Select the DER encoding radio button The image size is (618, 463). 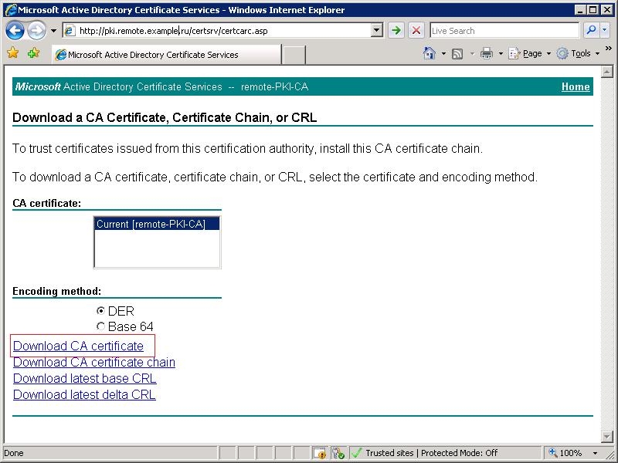[x=100, y=311]
